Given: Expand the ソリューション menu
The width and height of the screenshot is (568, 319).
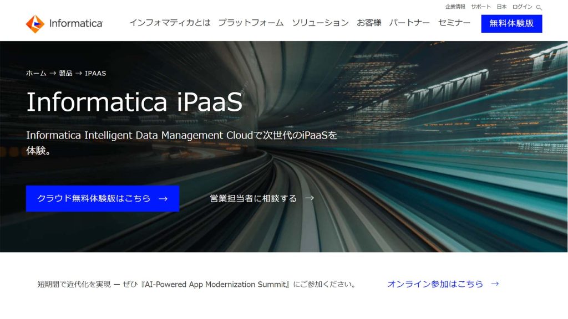Looking at the screenshot, I should pos(319,23).
